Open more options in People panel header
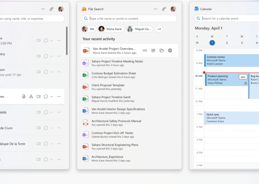 pos(43,9)
